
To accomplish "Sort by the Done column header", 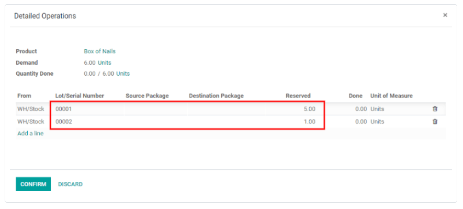I will (356, 96).
